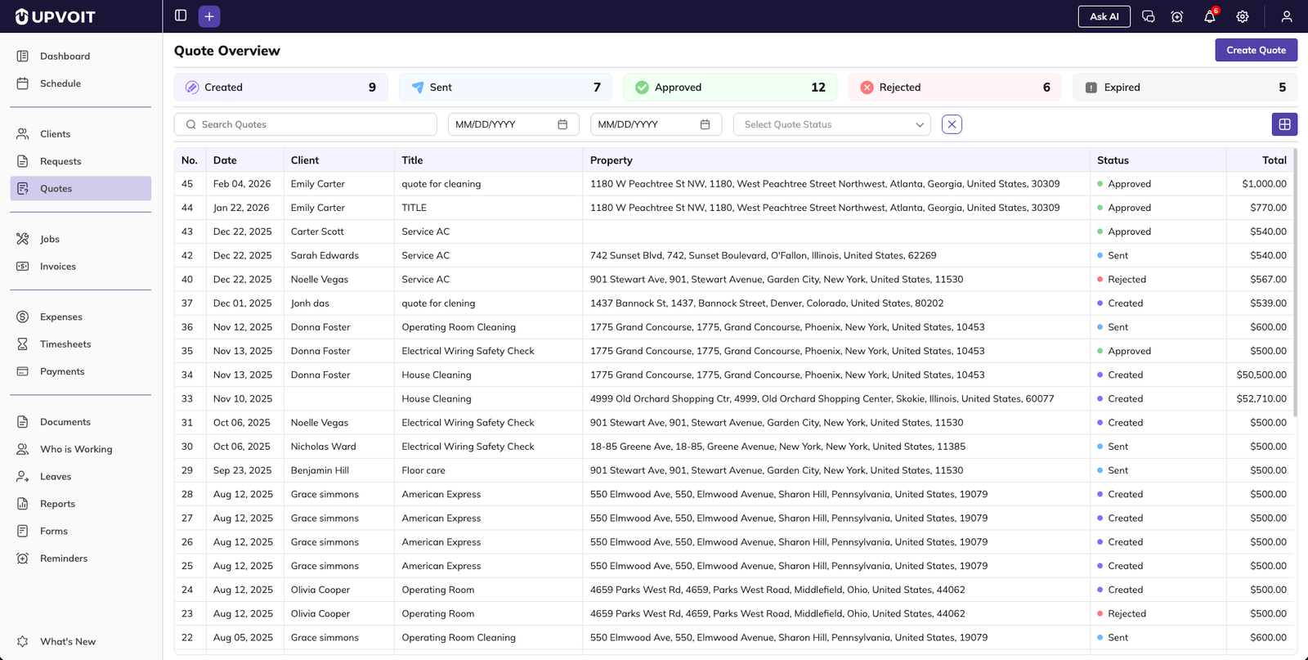1308x660 pixels.
Task: Open the user profile icon
Action: coord(1286,16)
